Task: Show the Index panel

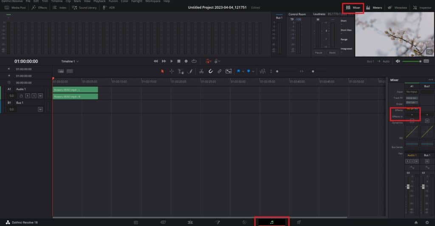Action: click(59, 8)
